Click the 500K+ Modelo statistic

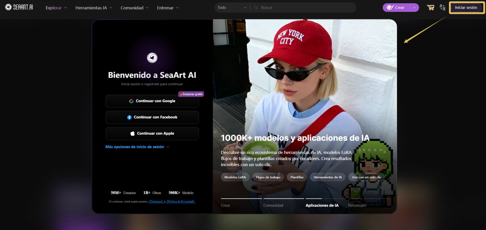coord(181,193)
